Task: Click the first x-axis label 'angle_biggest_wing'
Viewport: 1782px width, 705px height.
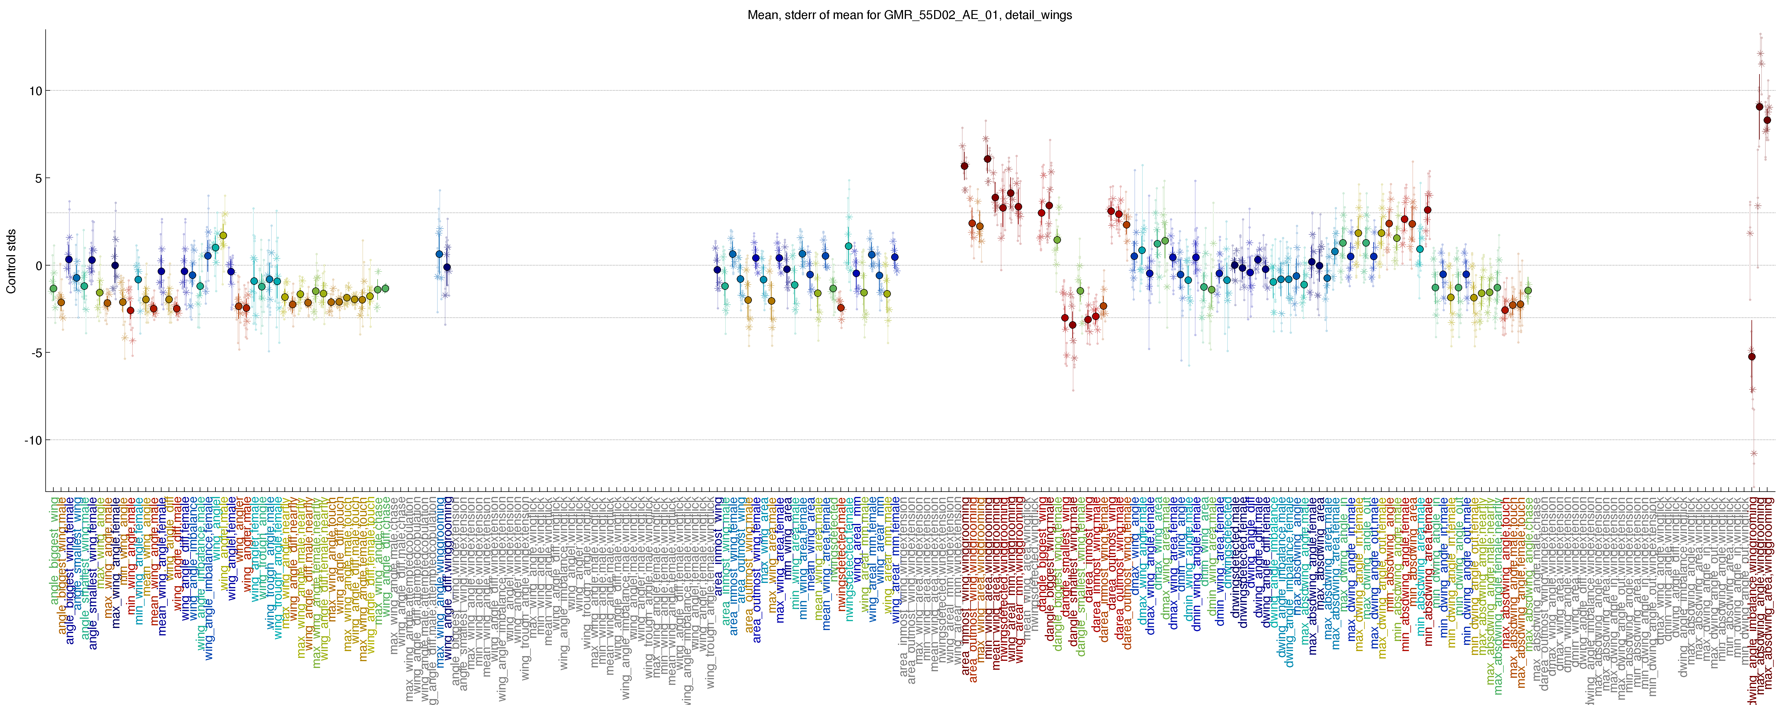Action: tap(54, 551)
